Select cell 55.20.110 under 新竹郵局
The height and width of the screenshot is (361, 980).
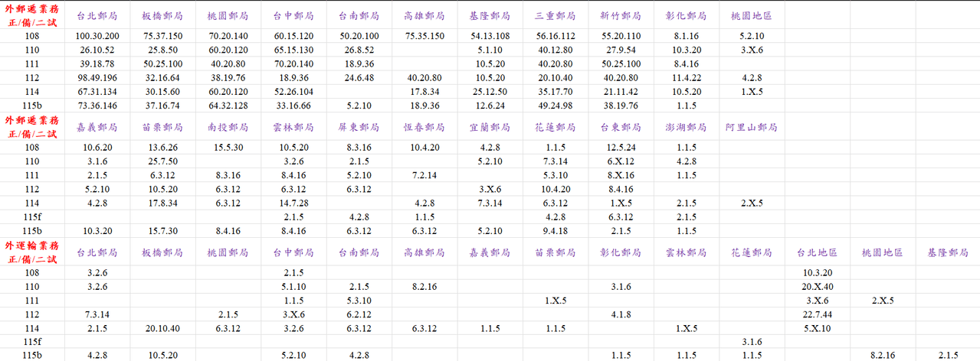621,36
